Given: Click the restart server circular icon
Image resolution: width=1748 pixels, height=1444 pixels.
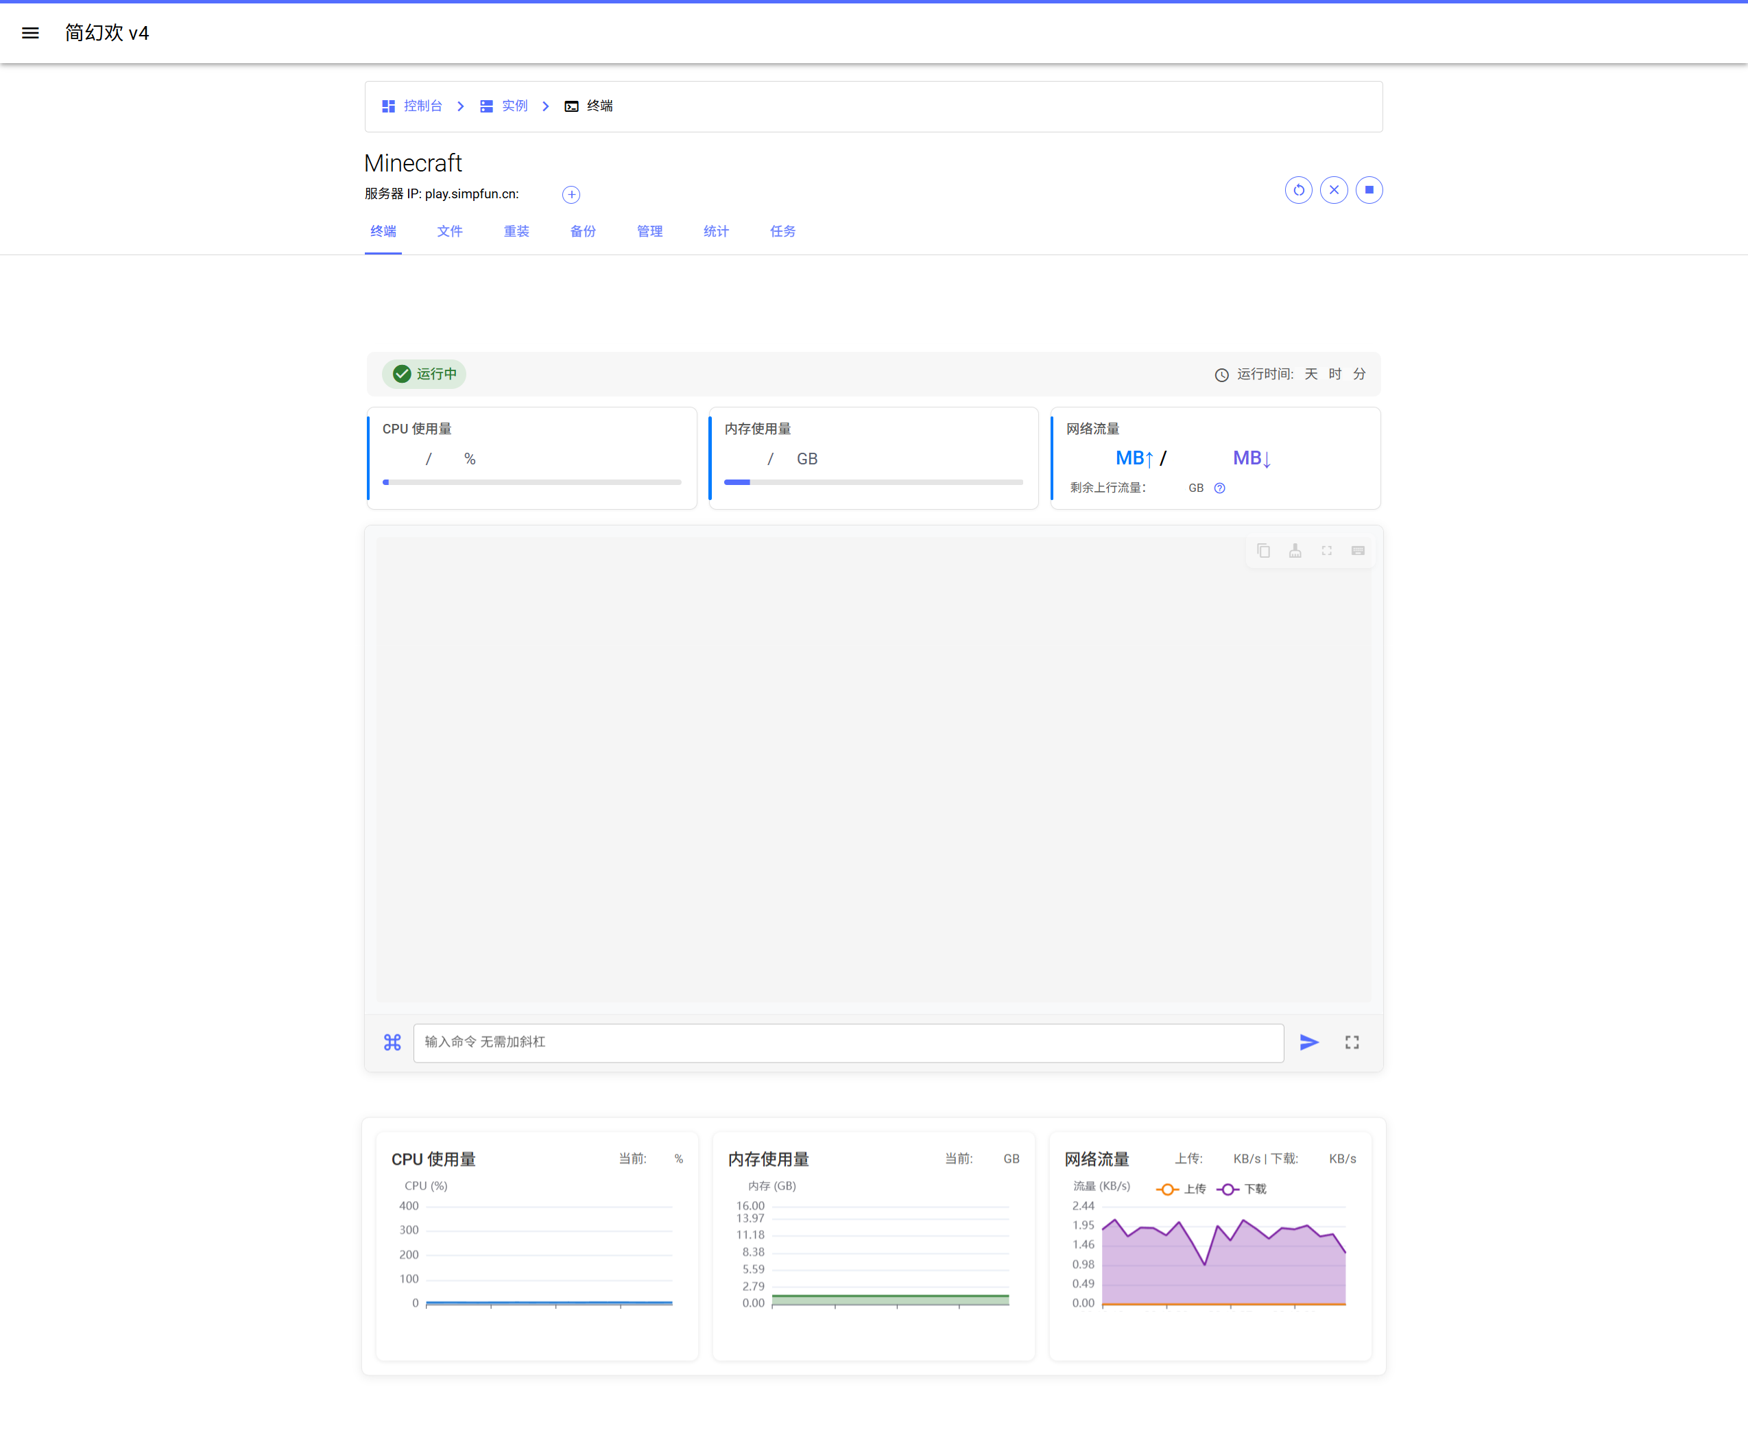Looking at the screenshot, I should point(1298,191).
